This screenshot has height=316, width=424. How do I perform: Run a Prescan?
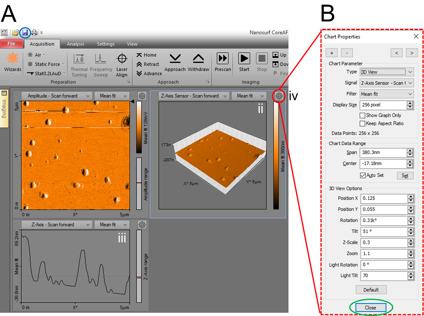tap(223, 63)
